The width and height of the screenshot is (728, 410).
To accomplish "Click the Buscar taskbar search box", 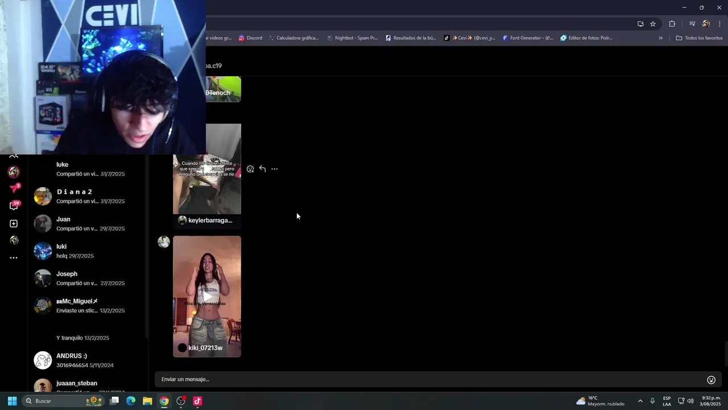I will (x=64, y=401).
